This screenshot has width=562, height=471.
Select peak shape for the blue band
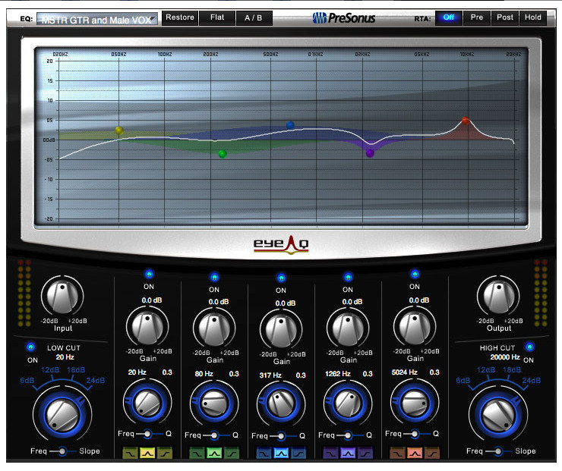pos(281,453)
